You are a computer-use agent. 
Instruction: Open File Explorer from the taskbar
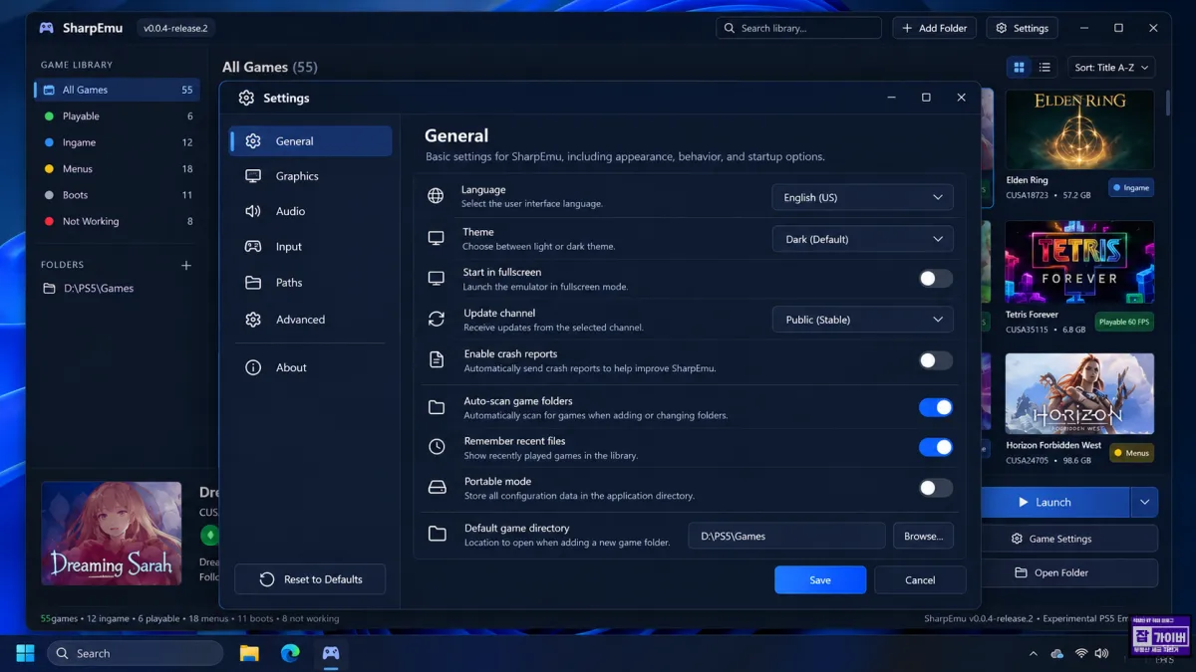pyautogui.click(x=249, y=653)
